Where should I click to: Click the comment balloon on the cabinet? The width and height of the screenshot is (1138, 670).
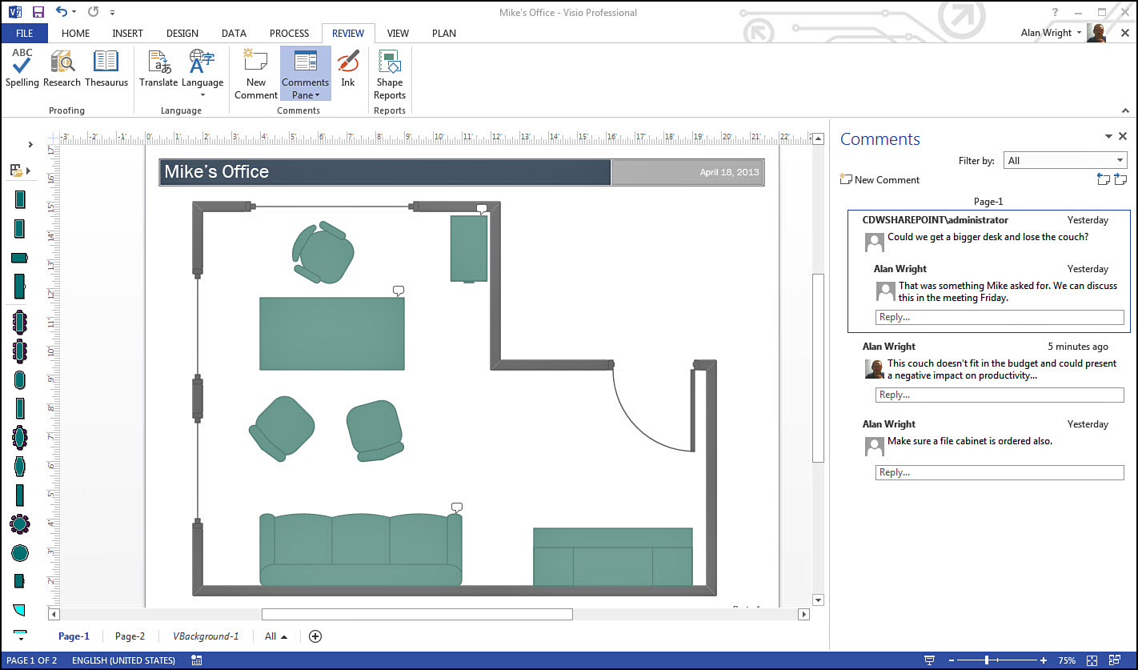tap(482, 209)
